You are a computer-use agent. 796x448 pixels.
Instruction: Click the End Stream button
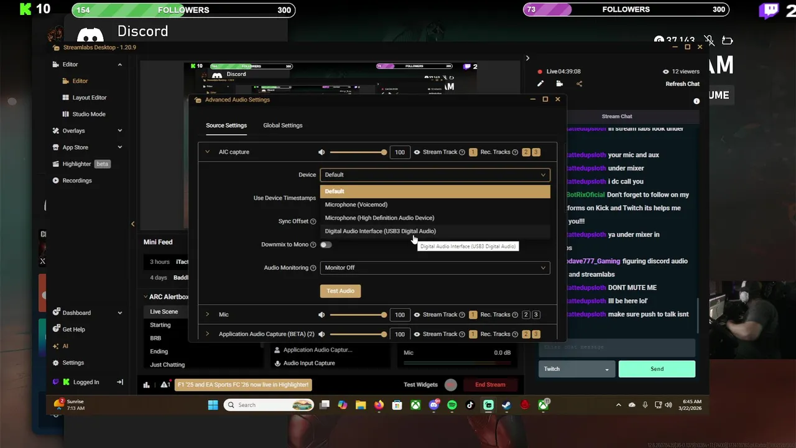[x=490, y=385]
